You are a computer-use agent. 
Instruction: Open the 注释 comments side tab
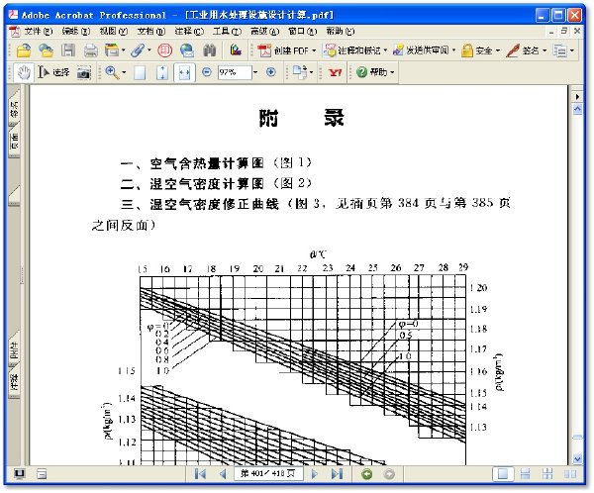(14, 382)
